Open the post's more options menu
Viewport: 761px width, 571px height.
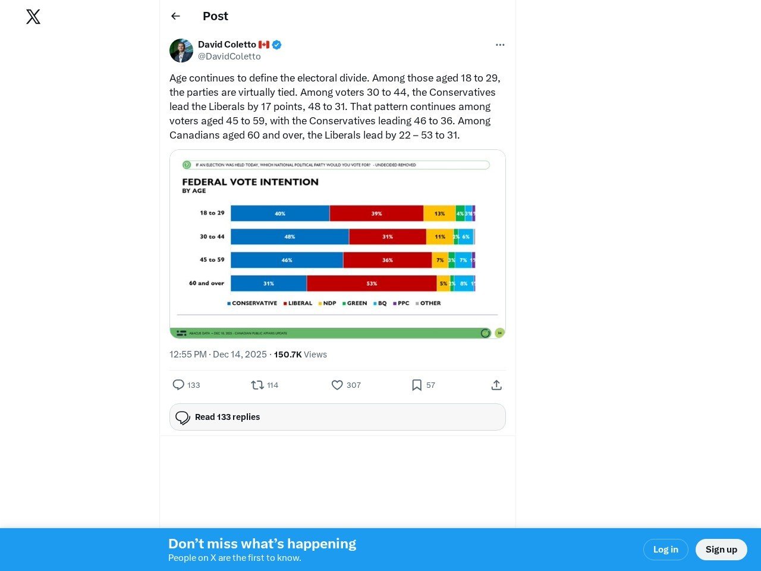pos(500,45)
